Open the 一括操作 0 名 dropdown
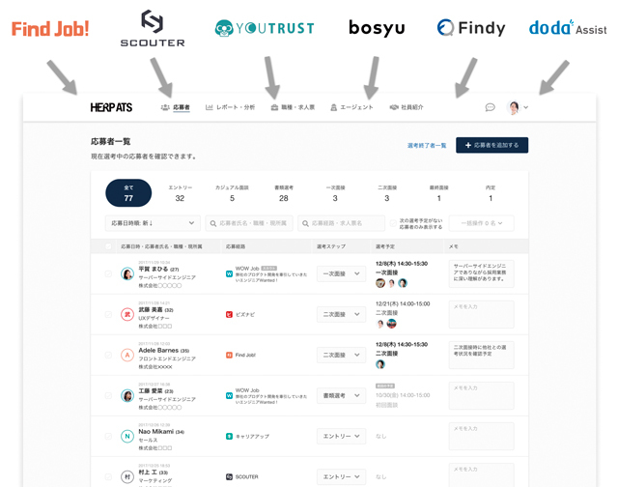This screenshot has width=618, height=487. [x=481, y=223]
